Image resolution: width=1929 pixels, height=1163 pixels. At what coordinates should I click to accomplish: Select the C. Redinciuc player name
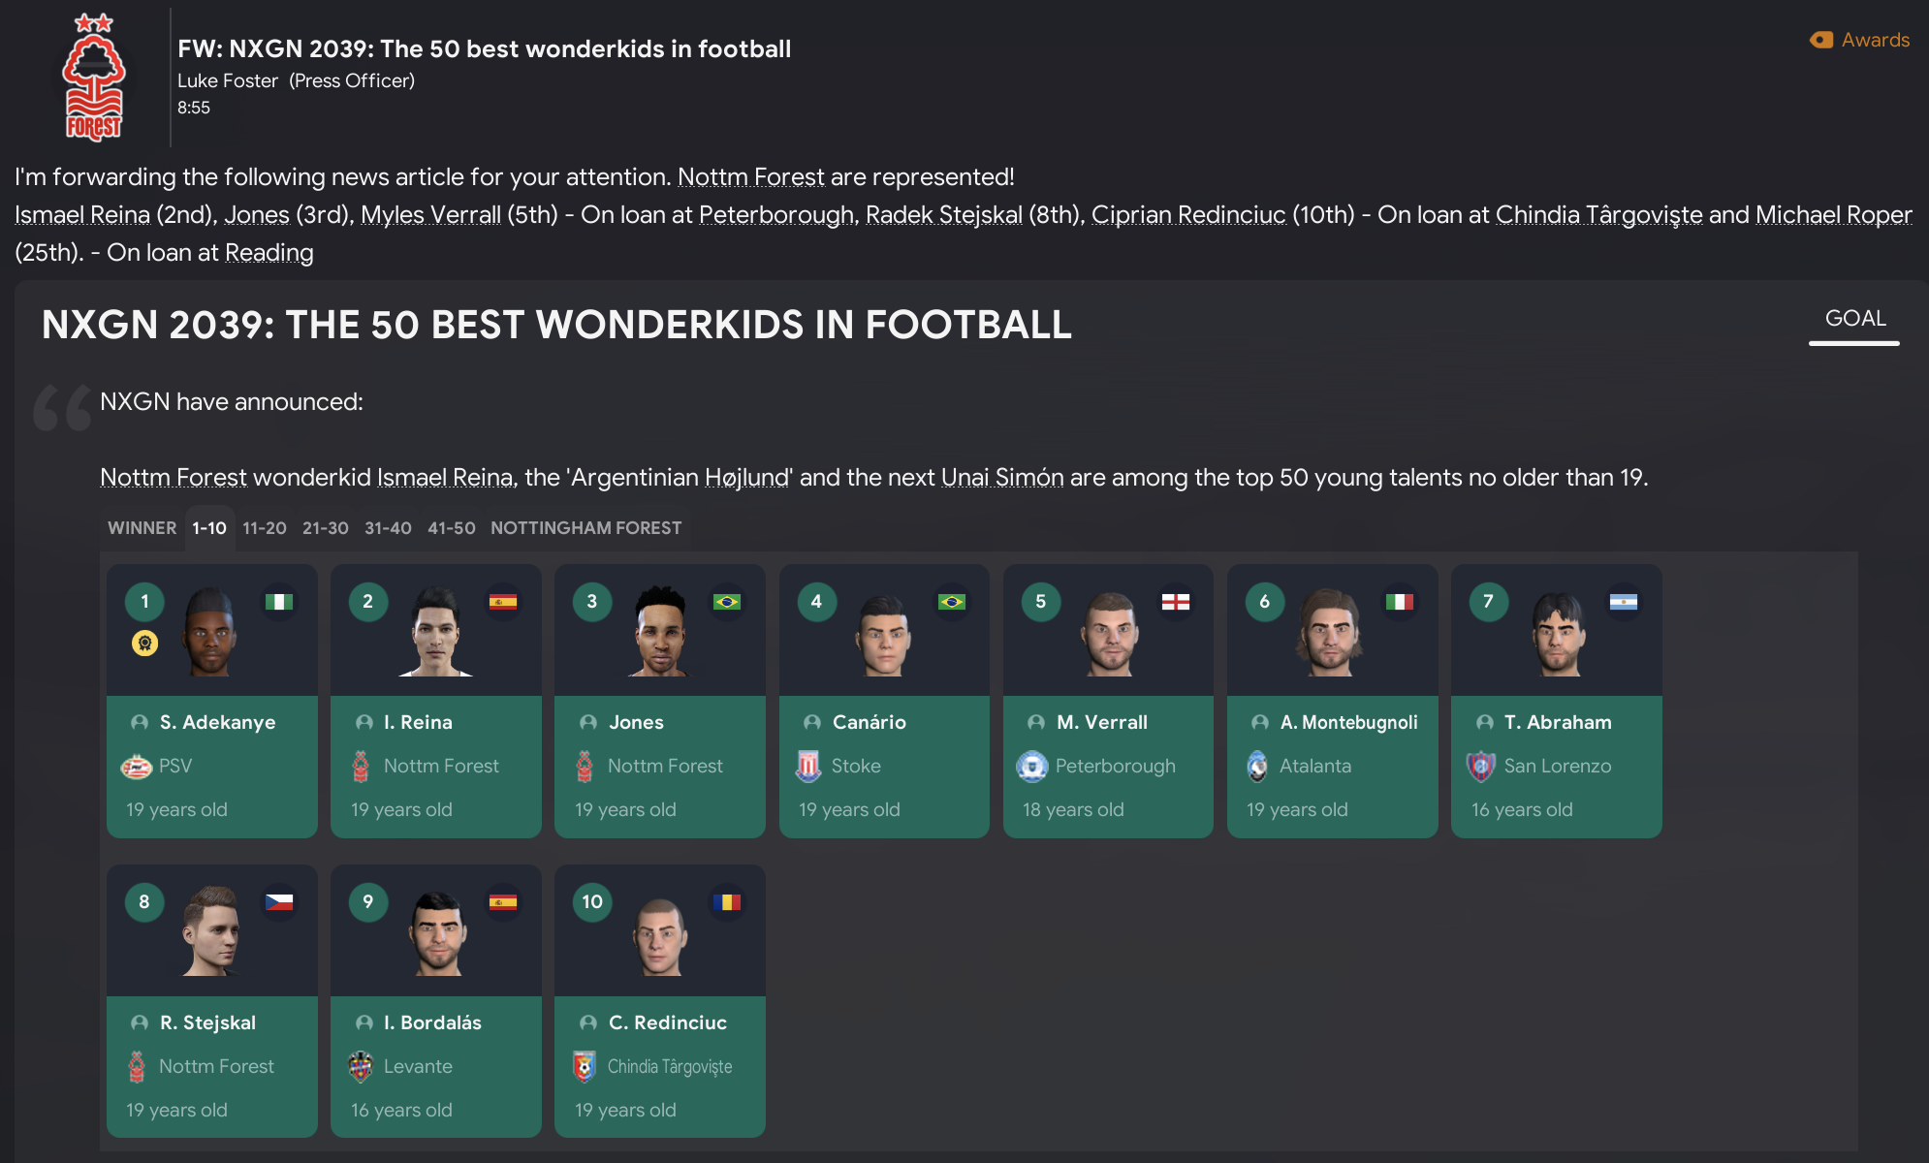(667, 1022)
